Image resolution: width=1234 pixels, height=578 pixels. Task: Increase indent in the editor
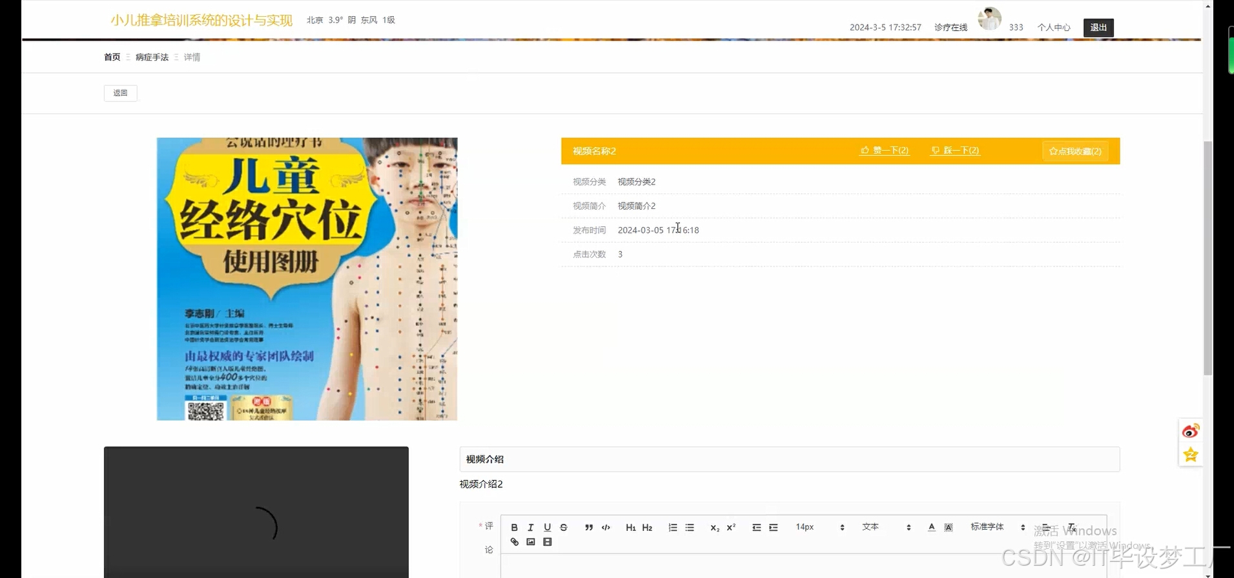click(774, 528)
